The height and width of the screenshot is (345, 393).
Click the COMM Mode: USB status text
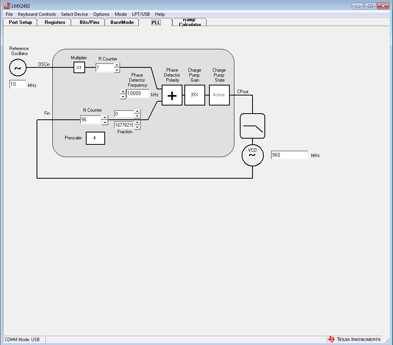22,340
